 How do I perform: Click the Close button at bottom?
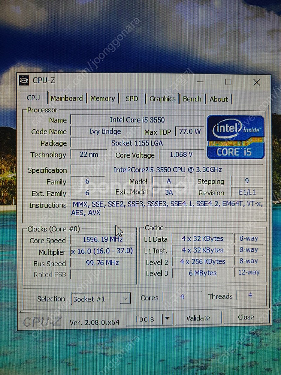[246, 317]
